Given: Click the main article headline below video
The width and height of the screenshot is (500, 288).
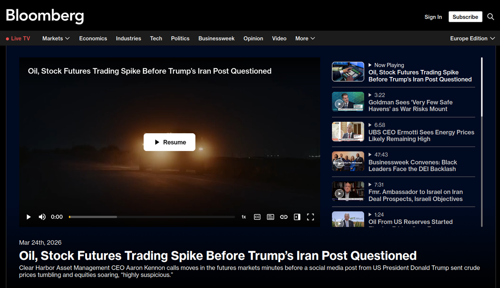Looking at the screenshot, I should coord(218,256).
